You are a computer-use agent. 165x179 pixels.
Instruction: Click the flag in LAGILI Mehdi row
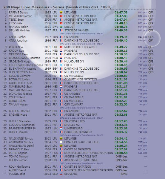[61, 37]
